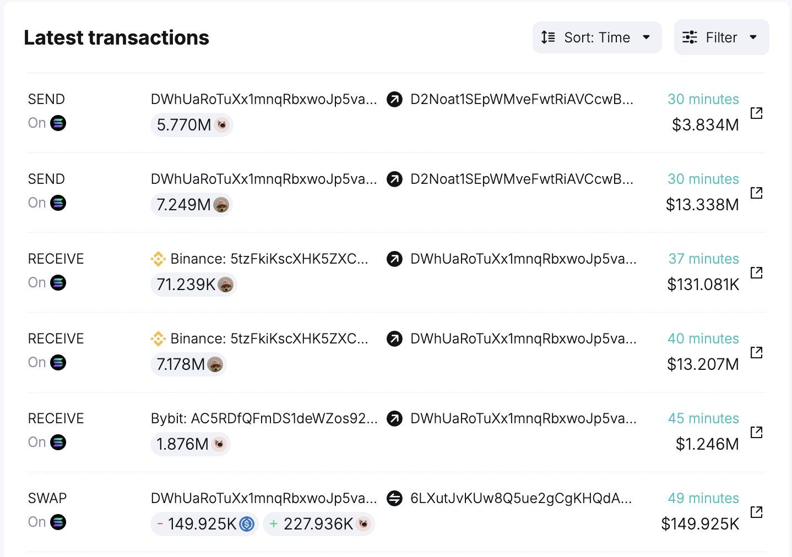This screenshot has height=557, width=792.
Task: Open external link for $3.834M send transaction
Action: [757, 113]
